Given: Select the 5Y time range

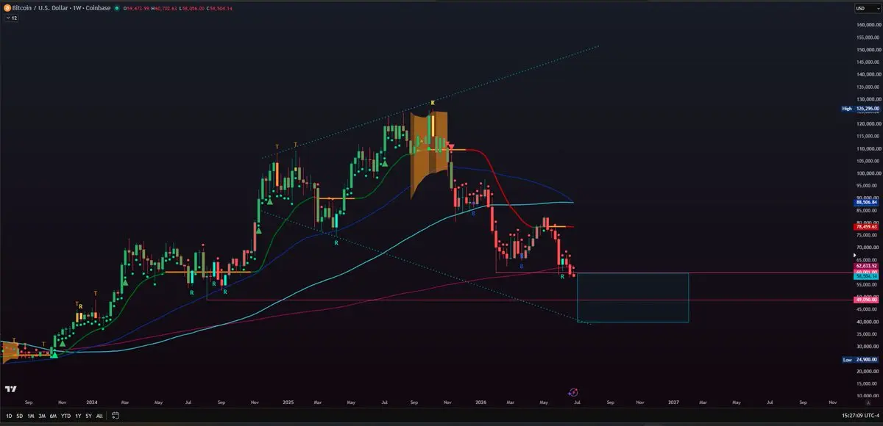Looking at the screenshot, I should pyautogui.click(x=88, y=415).
